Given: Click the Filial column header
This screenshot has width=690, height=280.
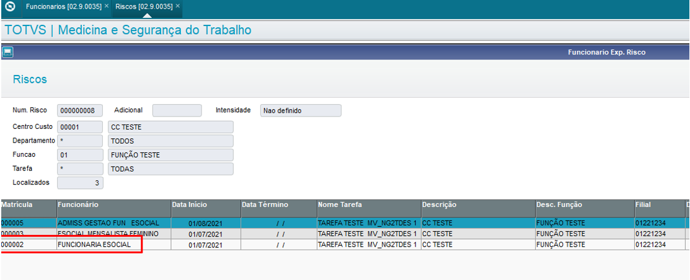Looking at the screenshot, I should point(659,208).
